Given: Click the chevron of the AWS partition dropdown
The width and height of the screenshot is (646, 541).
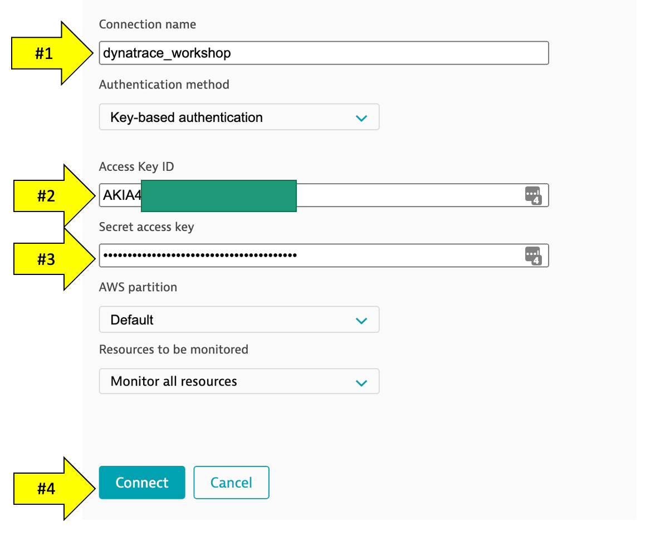Looking at the screenshot, I should [361, 320].
